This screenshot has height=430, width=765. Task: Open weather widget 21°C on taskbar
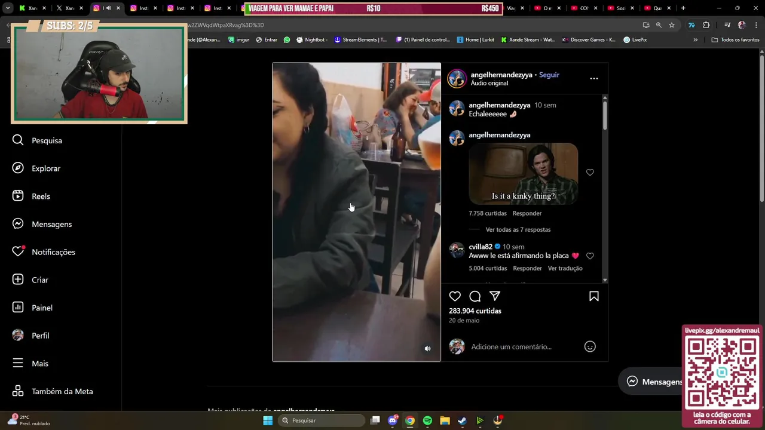coord(29,420)
